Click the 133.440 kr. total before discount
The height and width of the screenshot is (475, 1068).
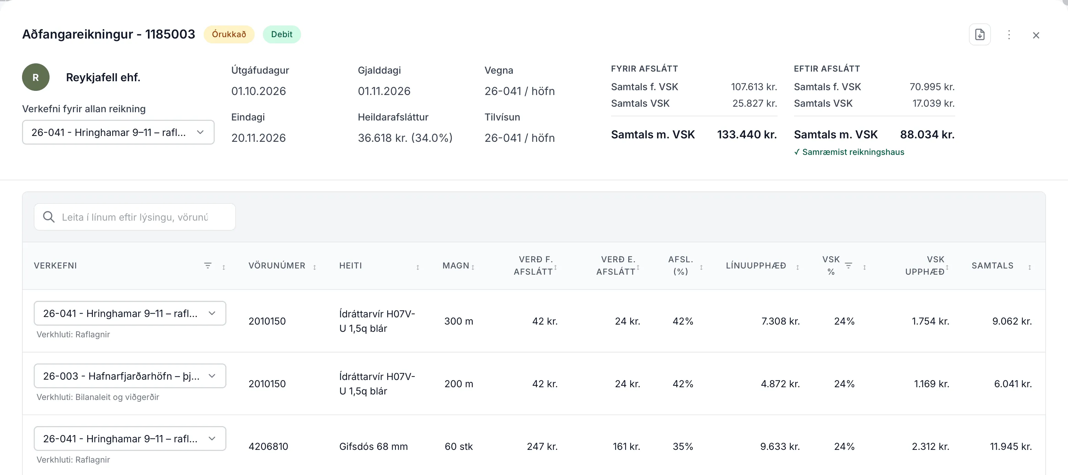pyautogui.click(x=747, y=134)
